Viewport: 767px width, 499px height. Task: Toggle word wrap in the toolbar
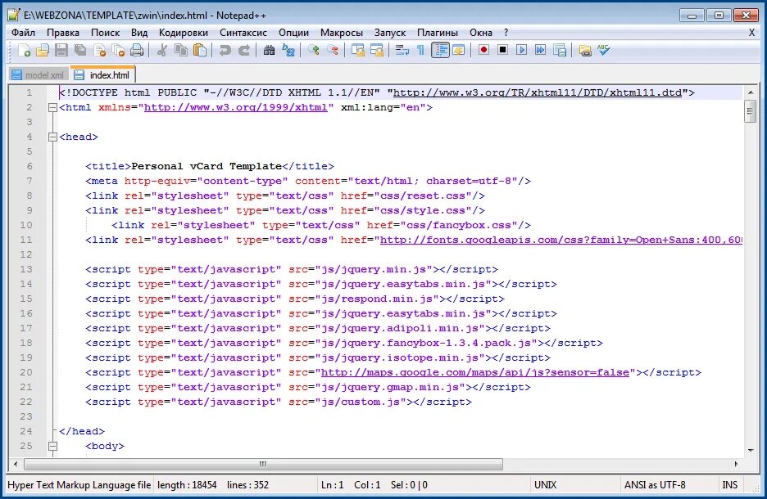tap(402, 50)
